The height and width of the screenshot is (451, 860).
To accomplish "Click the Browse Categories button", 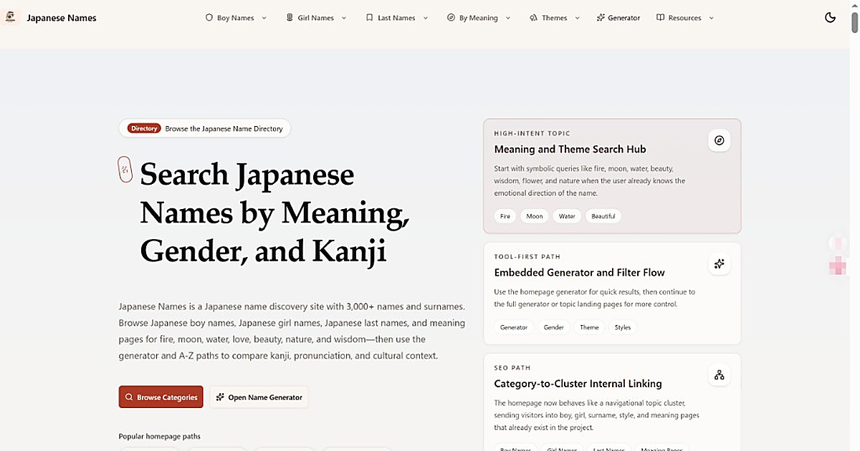I will [x=161, y=397].
